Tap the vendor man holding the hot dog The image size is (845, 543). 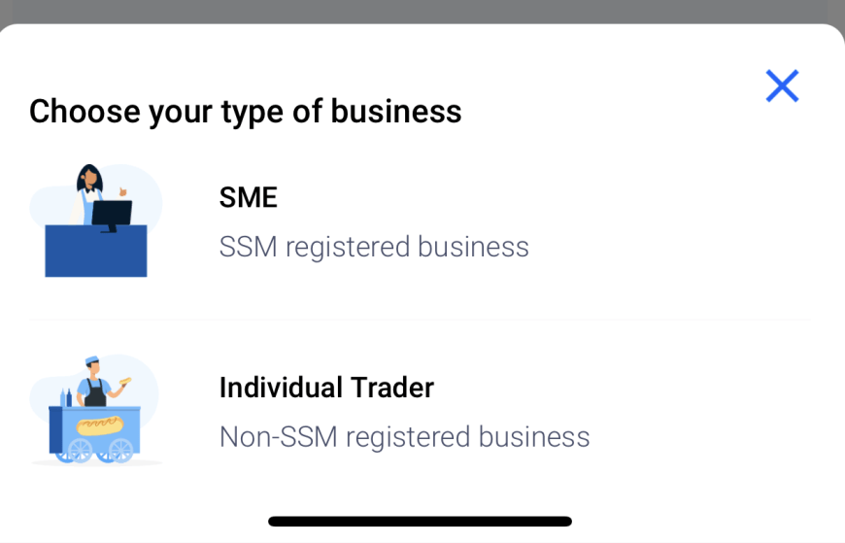(99, 381)
